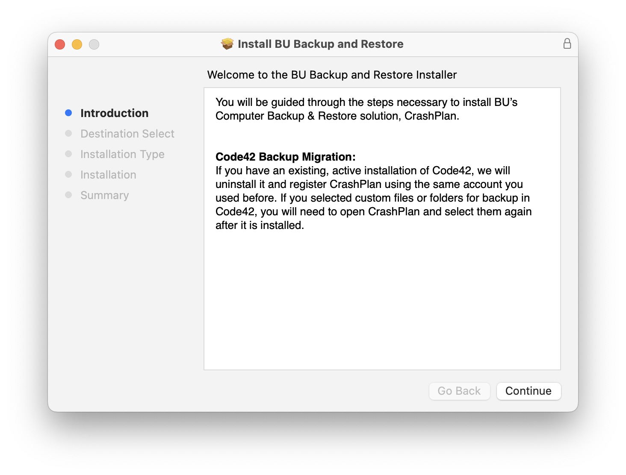This screenshot has width=626, height=475.
Task: Select the Installation step
Action: [108, 174]
